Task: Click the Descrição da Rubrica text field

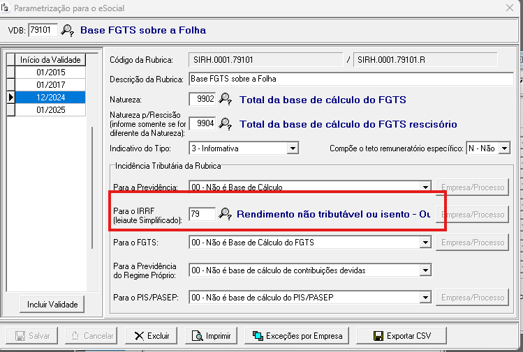Action: [x=351, y=79]
